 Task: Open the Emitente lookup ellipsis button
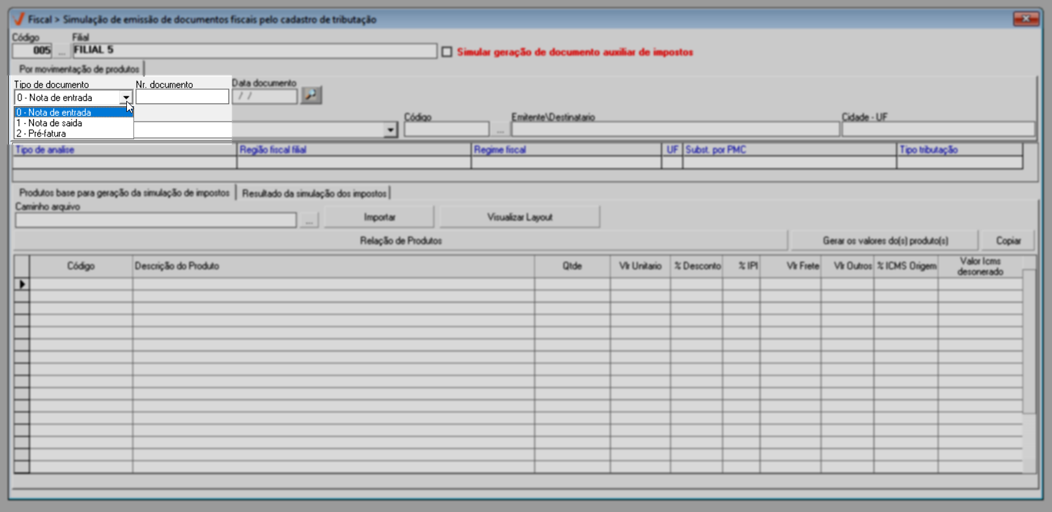point(500,129)
